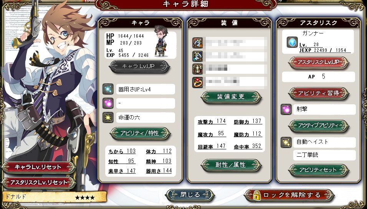This screenshot has height=209, width=367.
Task: Open the アビリティセット screen
Action: 319,170
